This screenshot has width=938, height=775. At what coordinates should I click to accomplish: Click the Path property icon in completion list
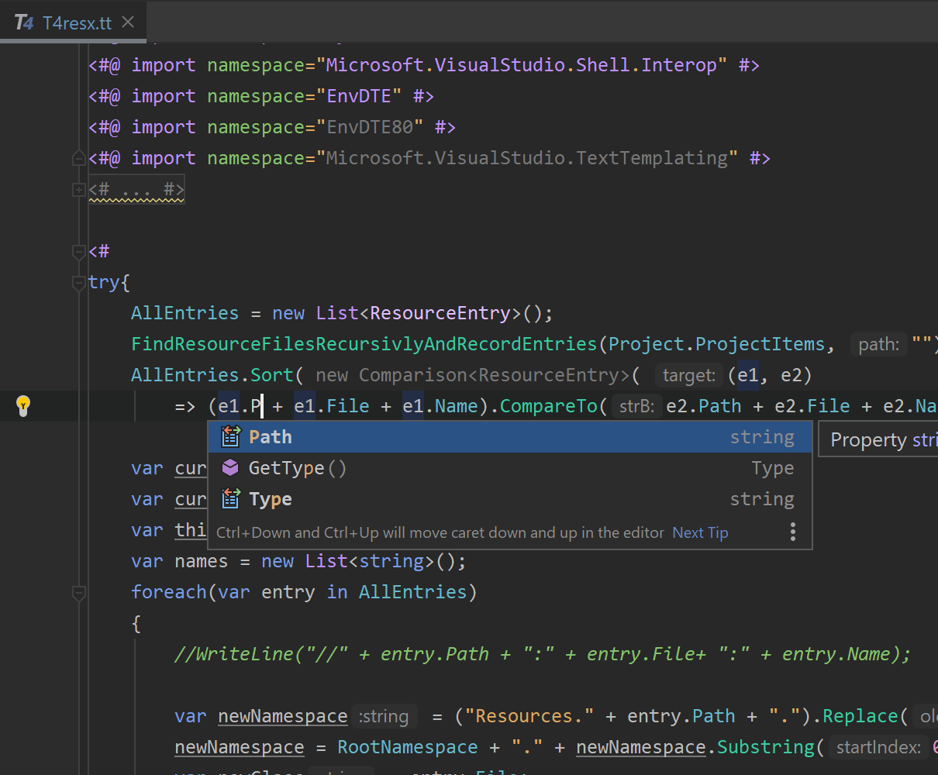[x=231, y=437]
